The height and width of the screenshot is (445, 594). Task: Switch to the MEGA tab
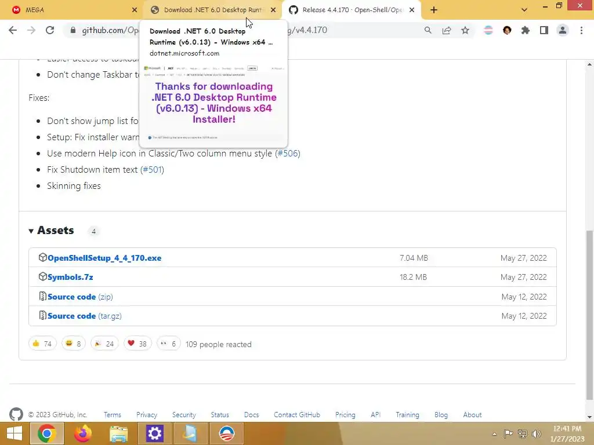pyautogui.click(x=71, y=10)
